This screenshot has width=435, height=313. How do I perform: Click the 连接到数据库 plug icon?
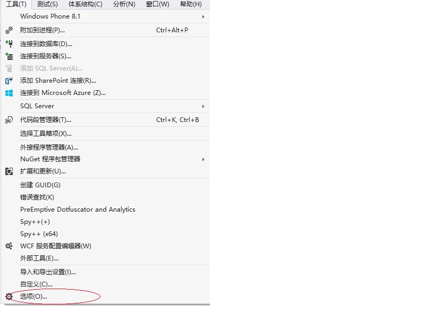9,44
